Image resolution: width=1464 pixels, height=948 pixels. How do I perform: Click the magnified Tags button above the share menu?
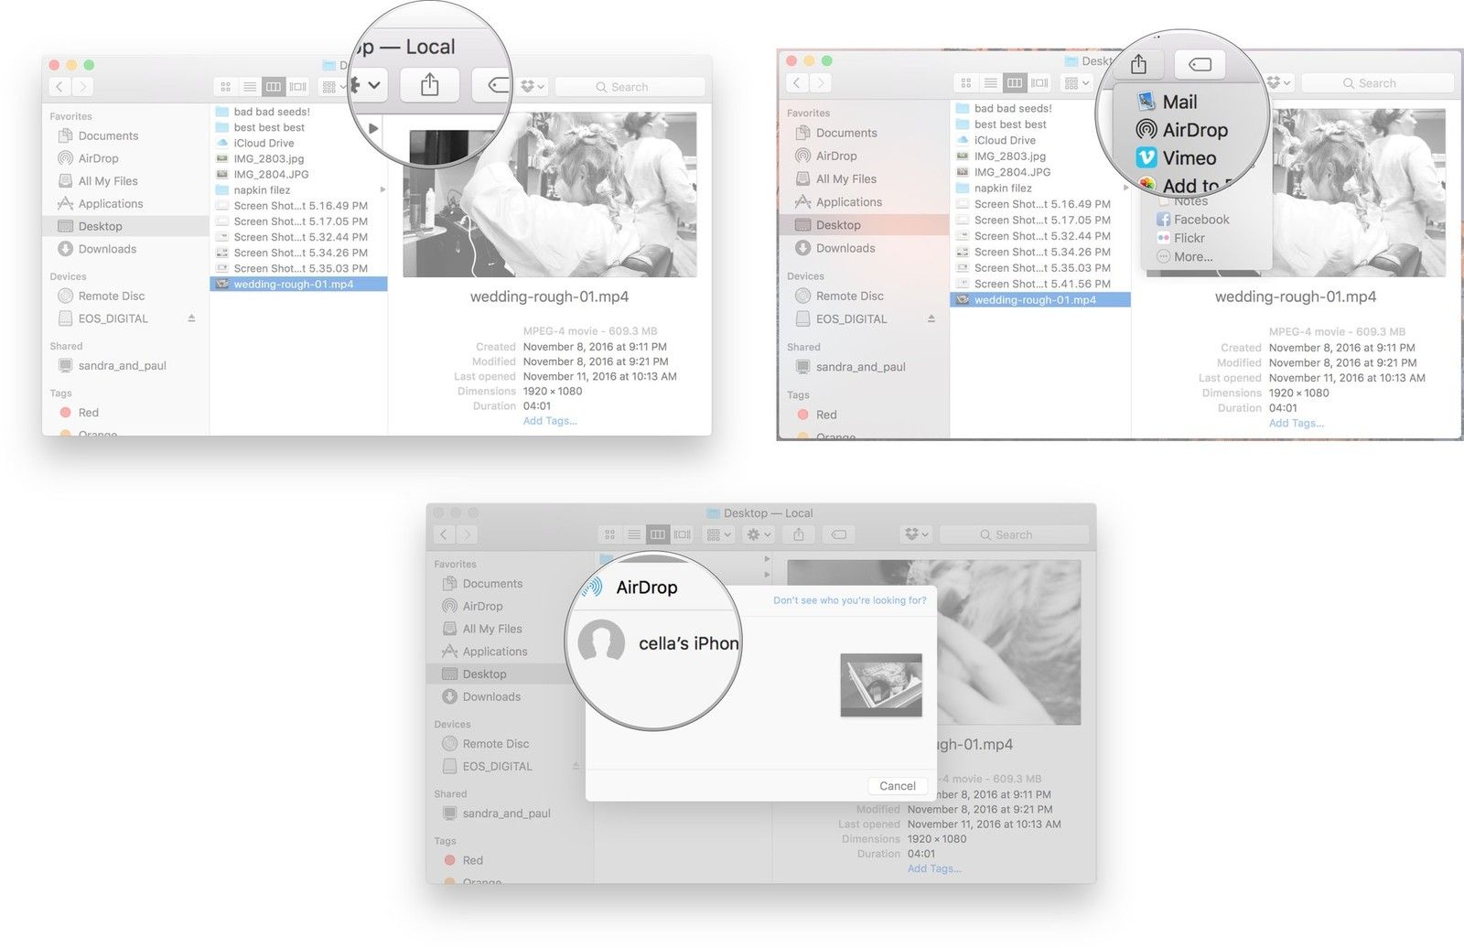pos(1199,64)
